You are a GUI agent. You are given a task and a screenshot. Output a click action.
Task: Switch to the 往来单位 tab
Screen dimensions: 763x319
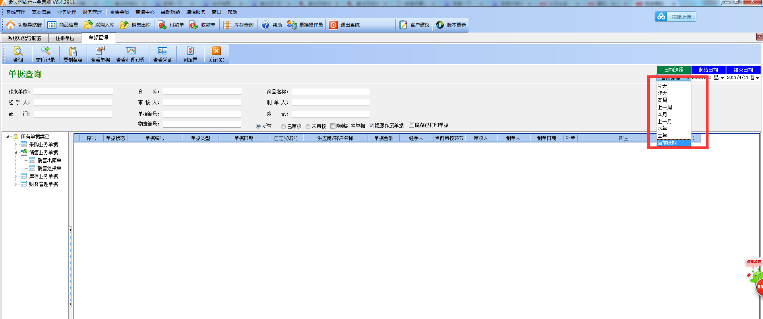click(65, 38)
